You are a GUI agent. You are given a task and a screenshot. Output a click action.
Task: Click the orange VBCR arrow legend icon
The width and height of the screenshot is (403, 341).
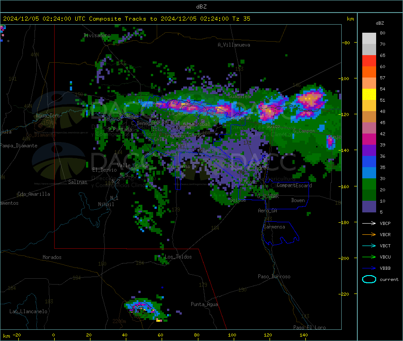[369, 234]
